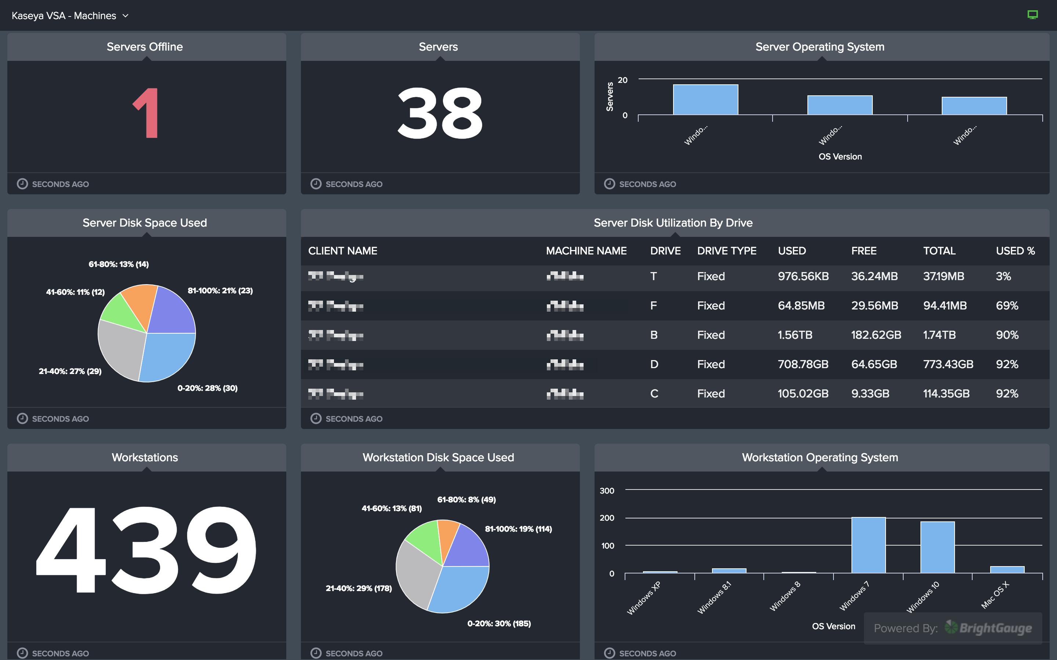Click the 439 workstations count number
This screenshot has height=660, width=1057.
pyautogui.click(x=146, y=550)
